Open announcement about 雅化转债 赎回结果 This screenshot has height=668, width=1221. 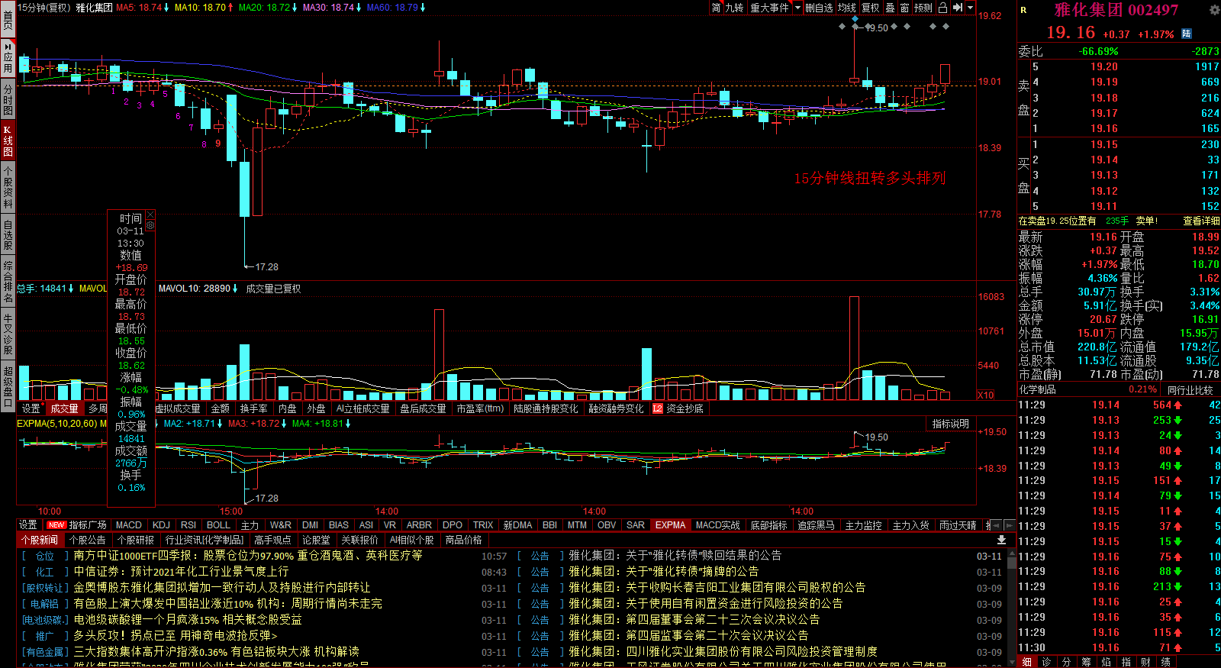click(675, 556)
